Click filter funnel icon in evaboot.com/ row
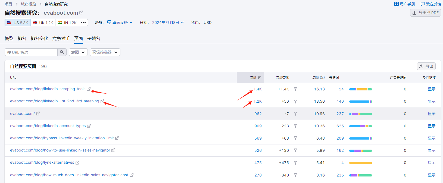This screenshot has height=183, width=443. coord(295,114)
